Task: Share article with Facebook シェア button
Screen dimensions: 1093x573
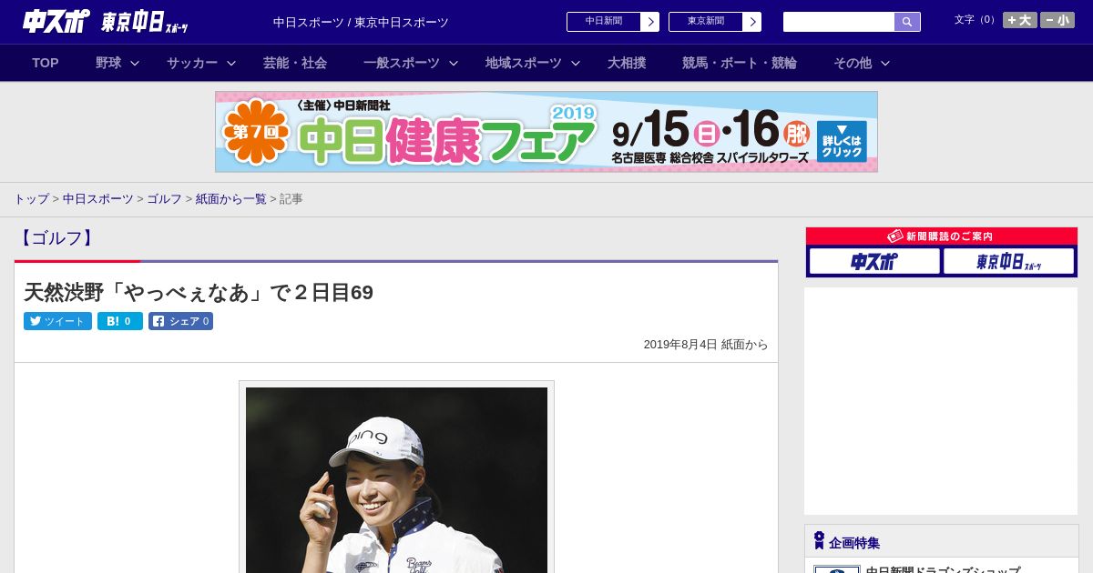Action: (x=180, y=321)
